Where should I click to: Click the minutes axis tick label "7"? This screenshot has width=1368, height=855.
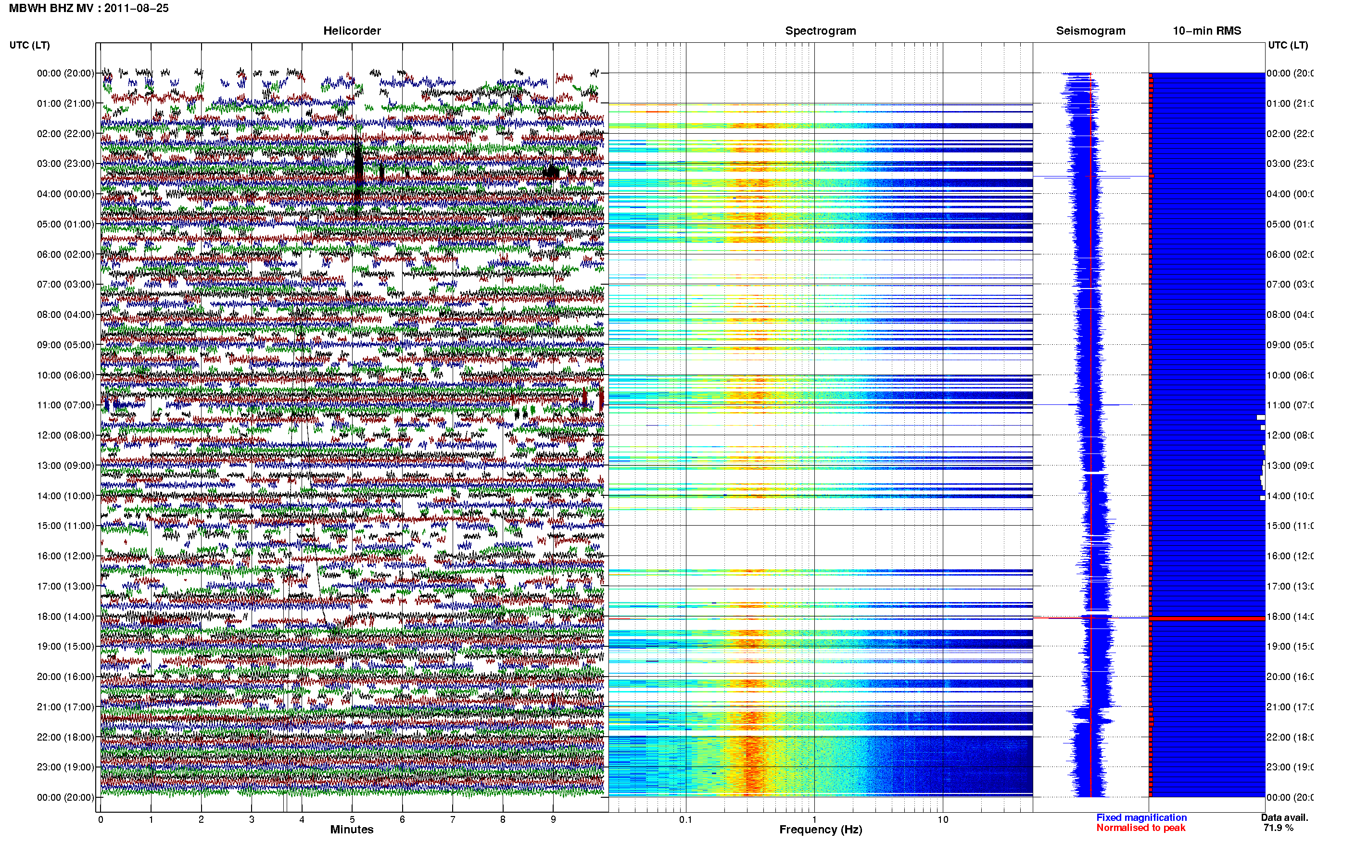[x=453, y=819]
